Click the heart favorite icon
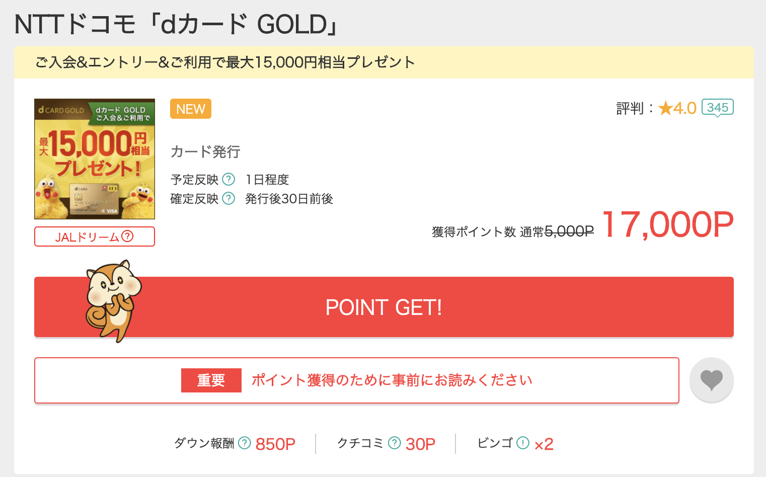 [x=711, y=380]
